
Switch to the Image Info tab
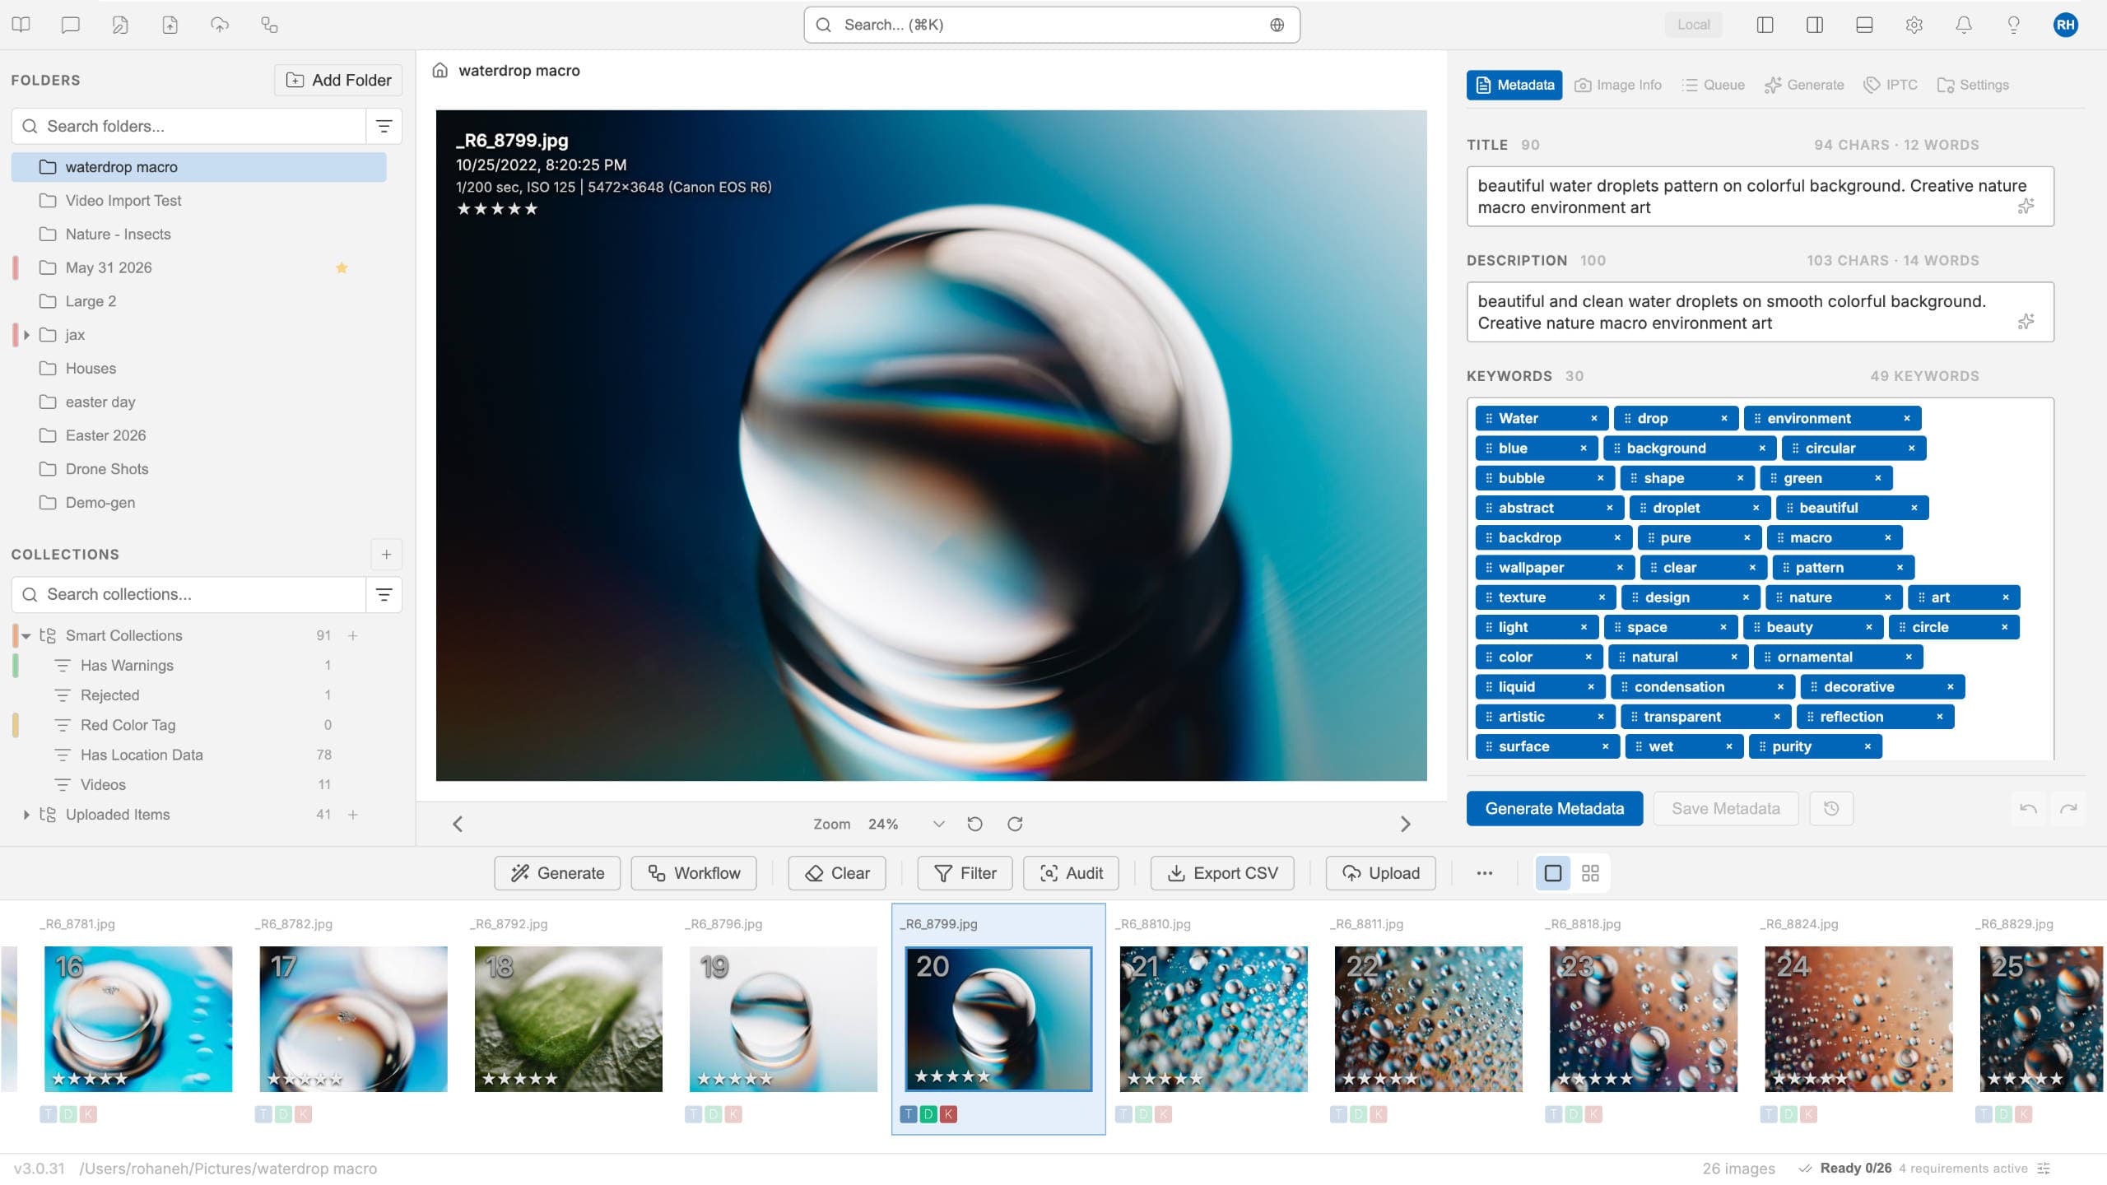(1618, 85)
